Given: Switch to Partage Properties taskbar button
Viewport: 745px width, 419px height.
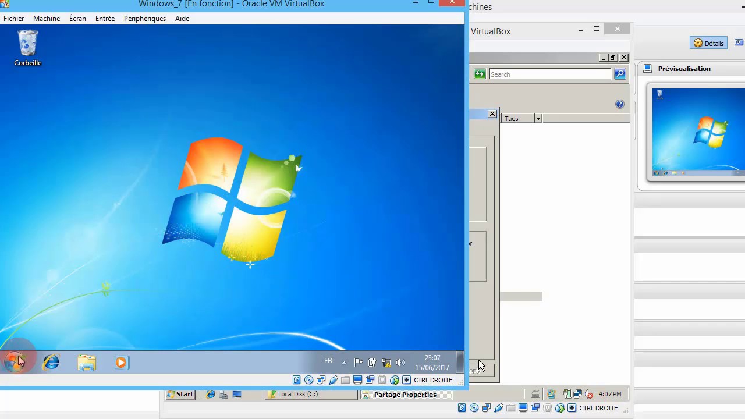Looking at the screenshot, I should pos(405,395).
